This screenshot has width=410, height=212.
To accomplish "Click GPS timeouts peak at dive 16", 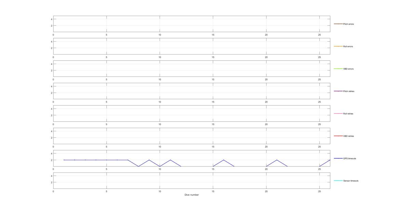I will click(x=223, y=160).
